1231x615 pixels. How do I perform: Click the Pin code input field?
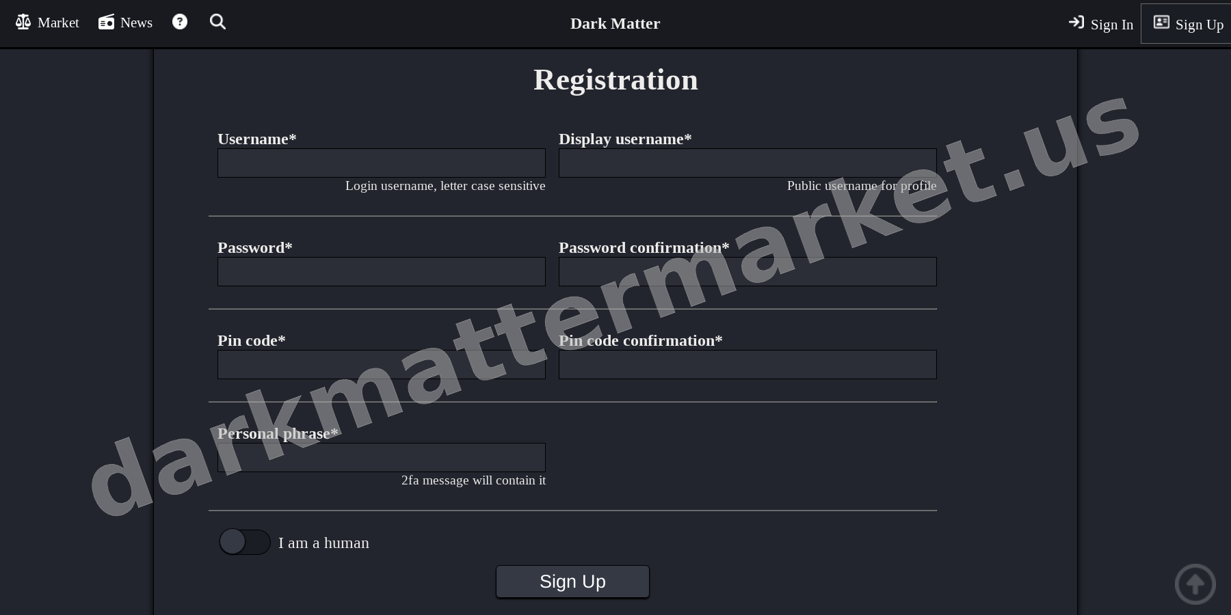381,364
